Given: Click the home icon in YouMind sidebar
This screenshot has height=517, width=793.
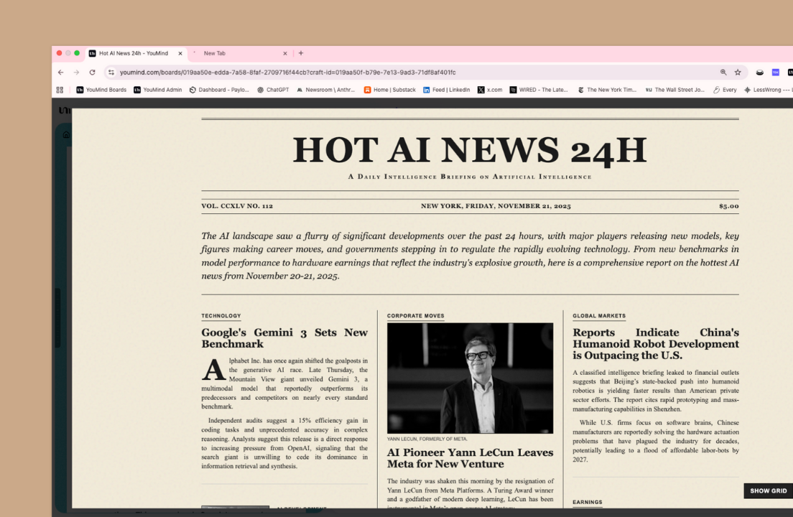Looking at the screenshot, I should coord(66,135).
